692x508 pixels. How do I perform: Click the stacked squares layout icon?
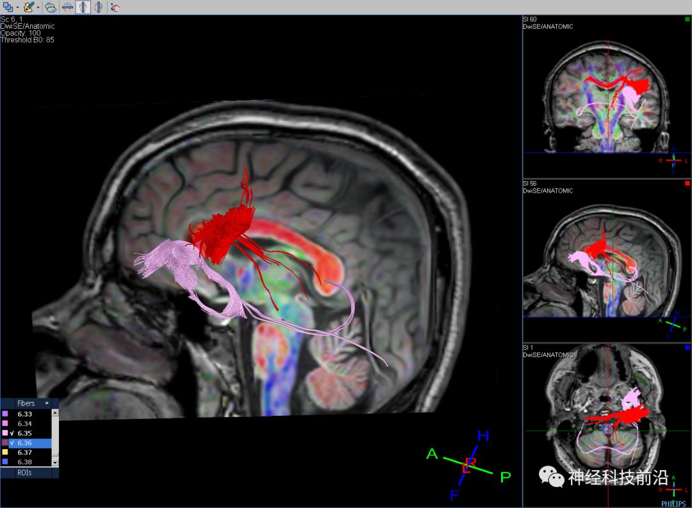(x=8, y=7)
